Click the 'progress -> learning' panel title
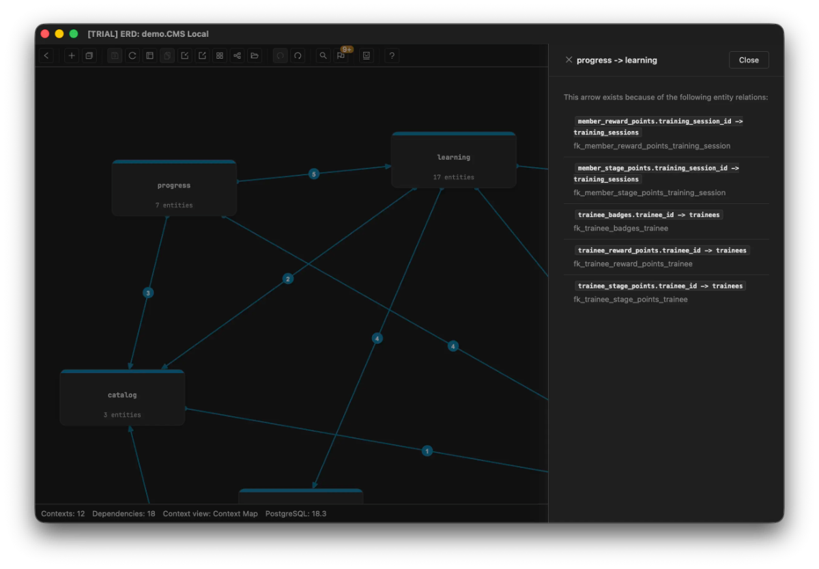This screenshot has height=569, width=819. pos(617,60)
